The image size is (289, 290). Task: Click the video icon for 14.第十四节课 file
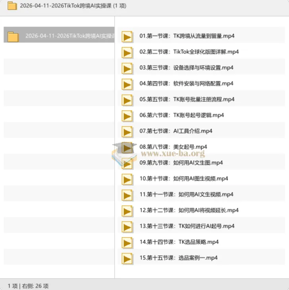pos(127,243)
